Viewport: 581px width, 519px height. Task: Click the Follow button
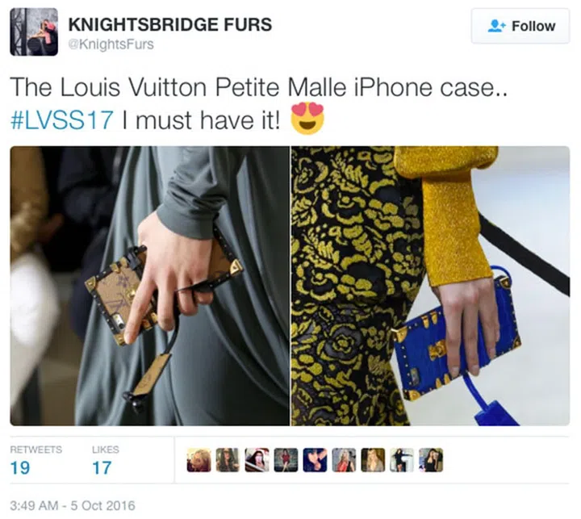[520, 27]
